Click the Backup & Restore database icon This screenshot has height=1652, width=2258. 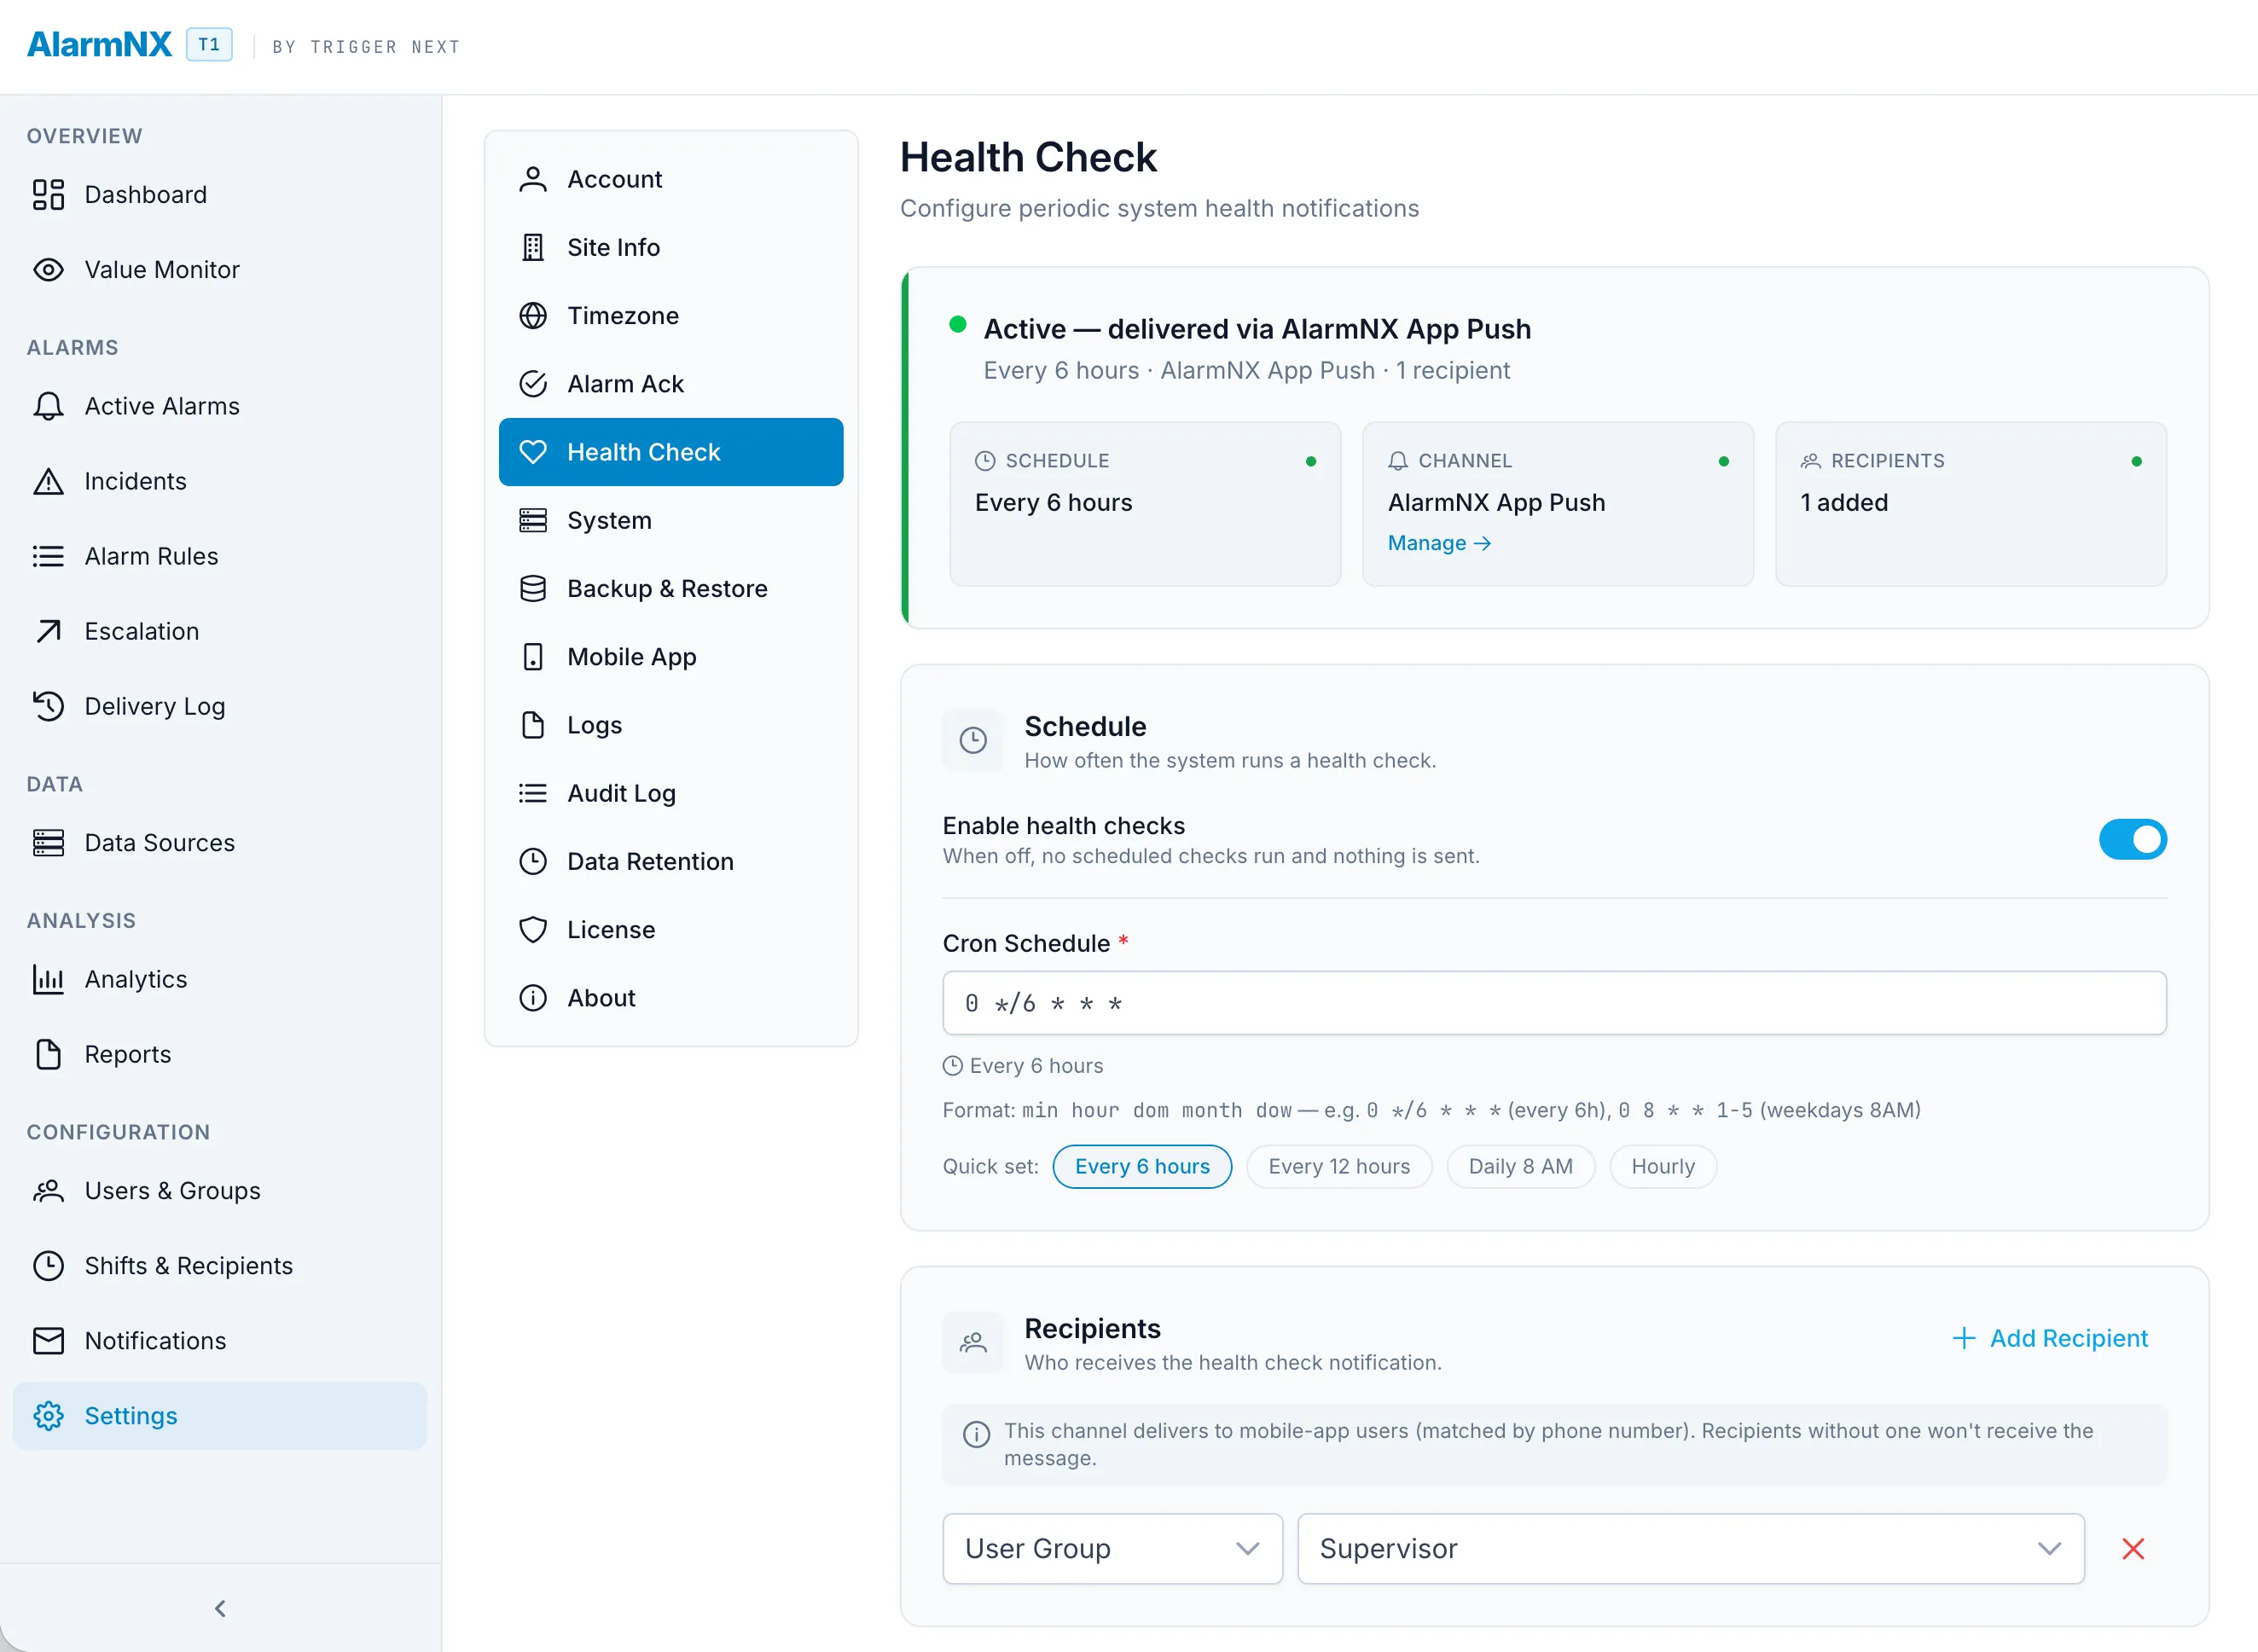533,589
